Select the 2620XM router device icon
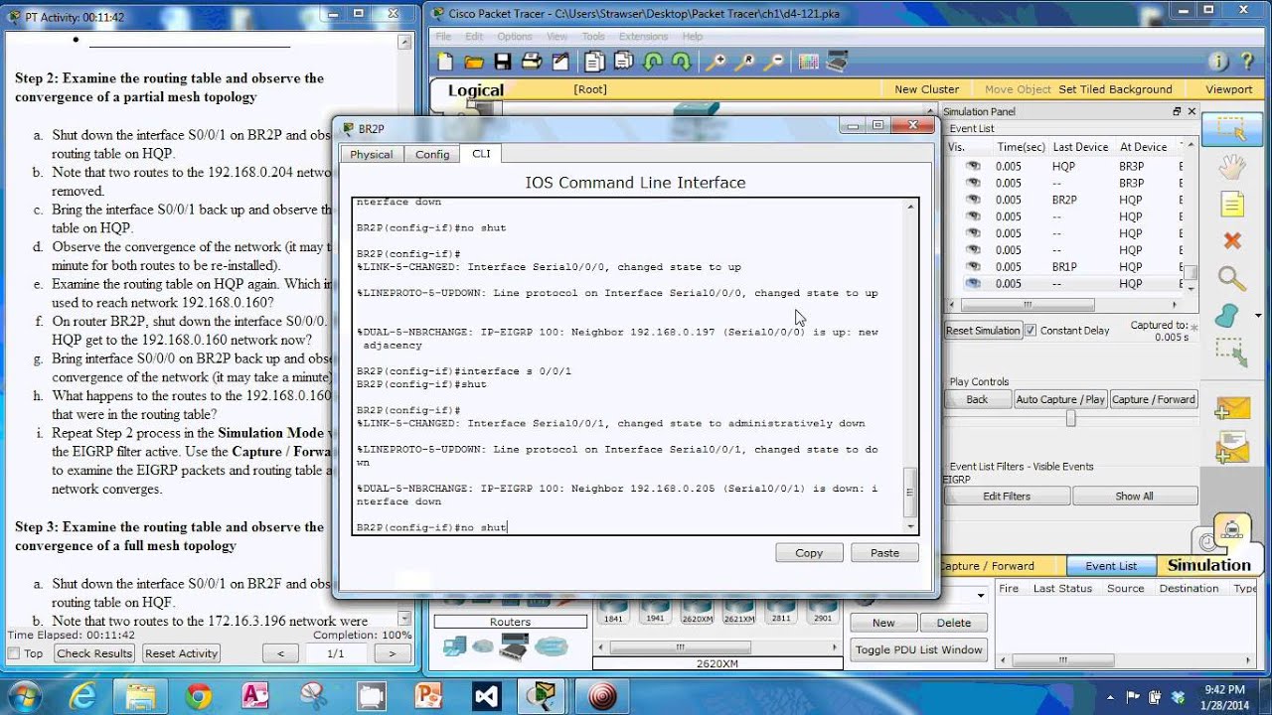This screenshot has height=715, width=1272. point(698,609)
